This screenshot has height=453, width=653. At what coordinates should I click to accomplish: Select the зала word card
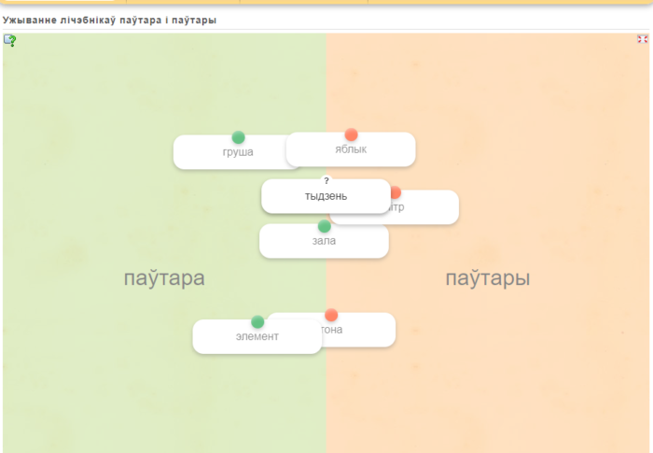(x=324, y=241)
